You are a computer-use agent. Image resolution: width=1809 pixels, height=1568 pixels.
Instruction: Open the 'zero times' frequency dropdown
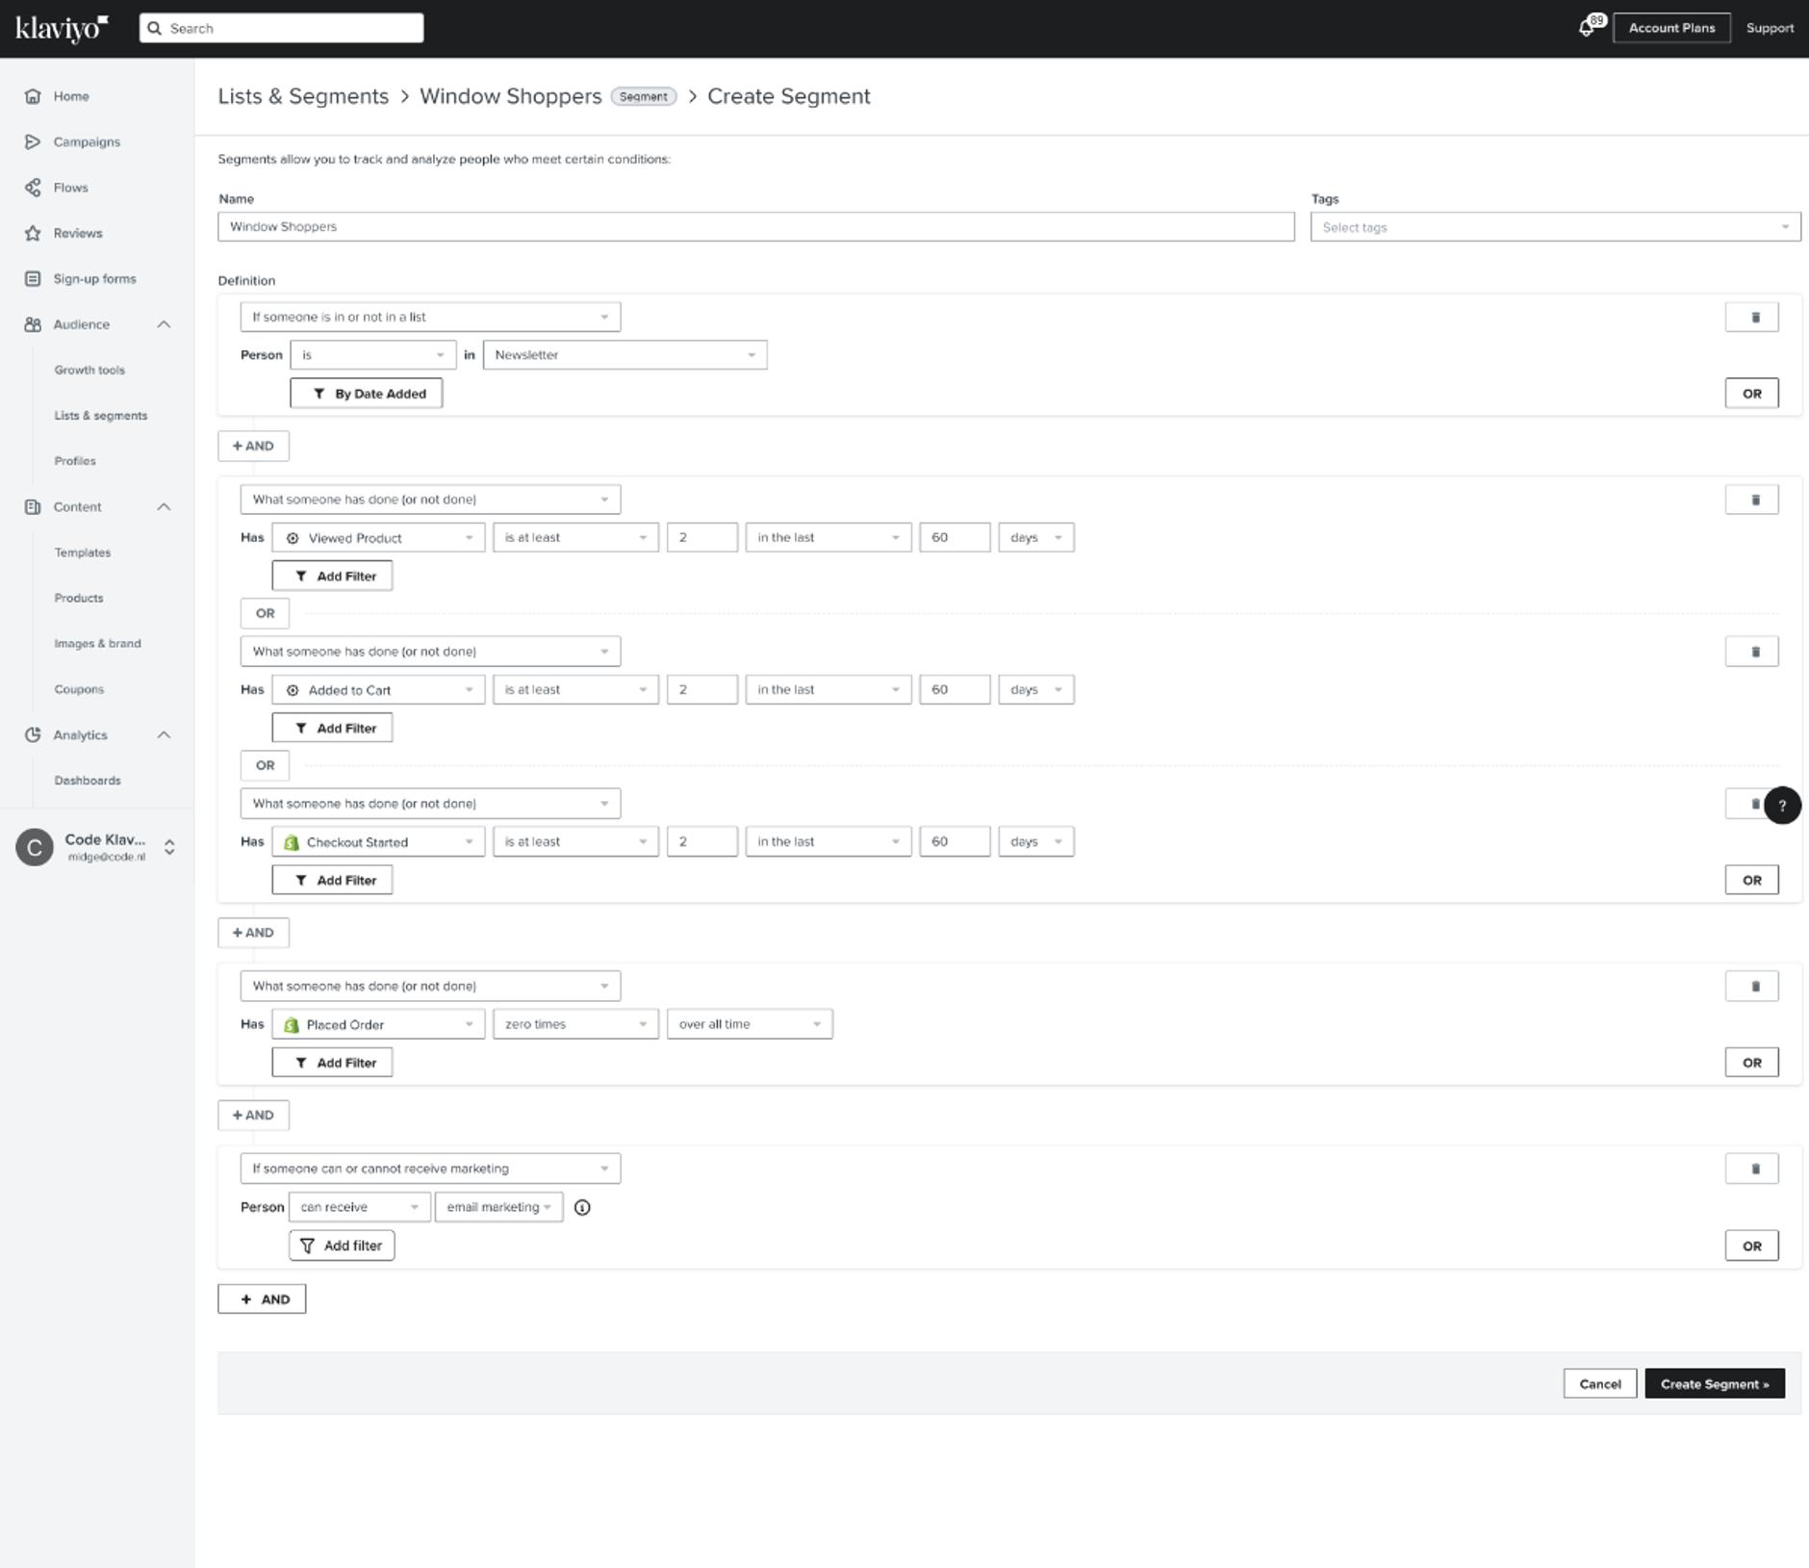coord(575,1025)
